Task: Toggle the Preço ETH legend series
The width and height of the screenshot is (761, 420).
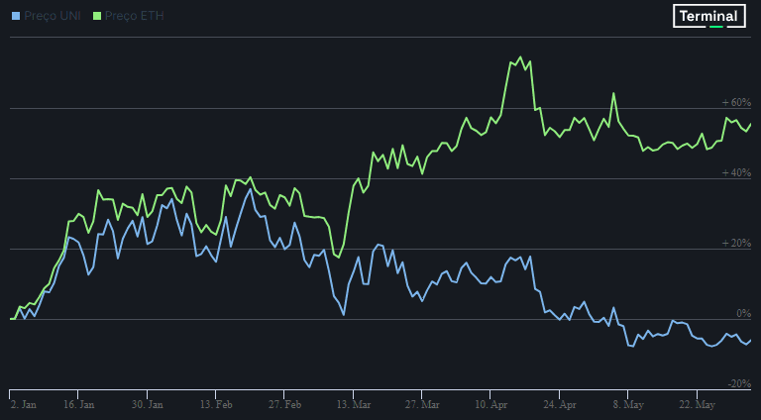Action: pos(128,16)
